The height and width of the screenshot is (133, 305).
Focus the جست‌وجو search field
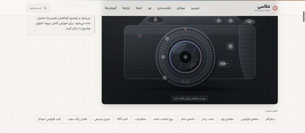(38, 8)
